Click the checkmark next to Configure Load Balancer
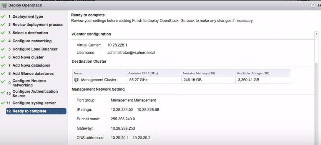The image size is (321, 145). pyautogui.click(x=3, y=49)
